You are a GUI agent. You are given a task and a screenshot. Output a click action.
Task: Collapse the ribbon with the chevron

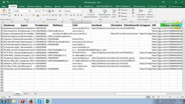tap(183, 19)
